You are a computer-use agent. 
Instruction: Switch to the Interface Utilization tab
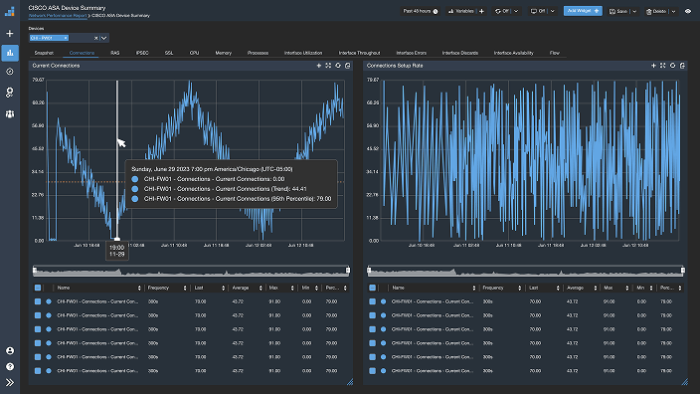pyautogui.click(x=303, y=53)
